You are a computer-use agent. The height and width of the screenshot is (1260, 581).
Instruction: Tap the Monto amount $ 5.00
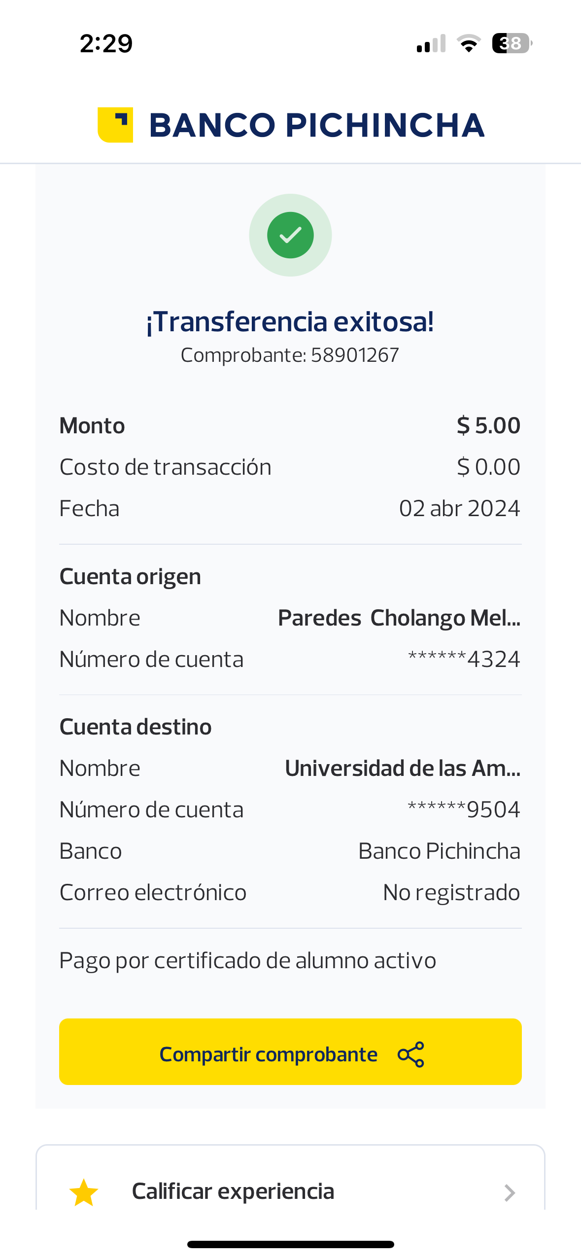tap(488, 425)
